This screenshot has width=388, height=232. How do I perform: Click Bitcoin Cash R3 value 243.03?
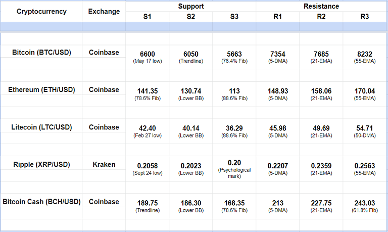click(x=365, y=203)
